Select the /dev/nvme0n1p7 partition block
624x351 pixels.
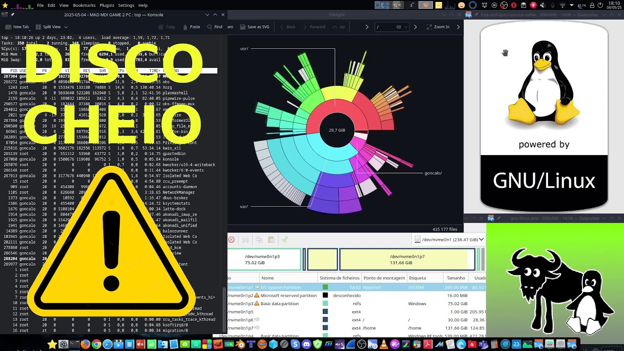[x=407, y=259]
